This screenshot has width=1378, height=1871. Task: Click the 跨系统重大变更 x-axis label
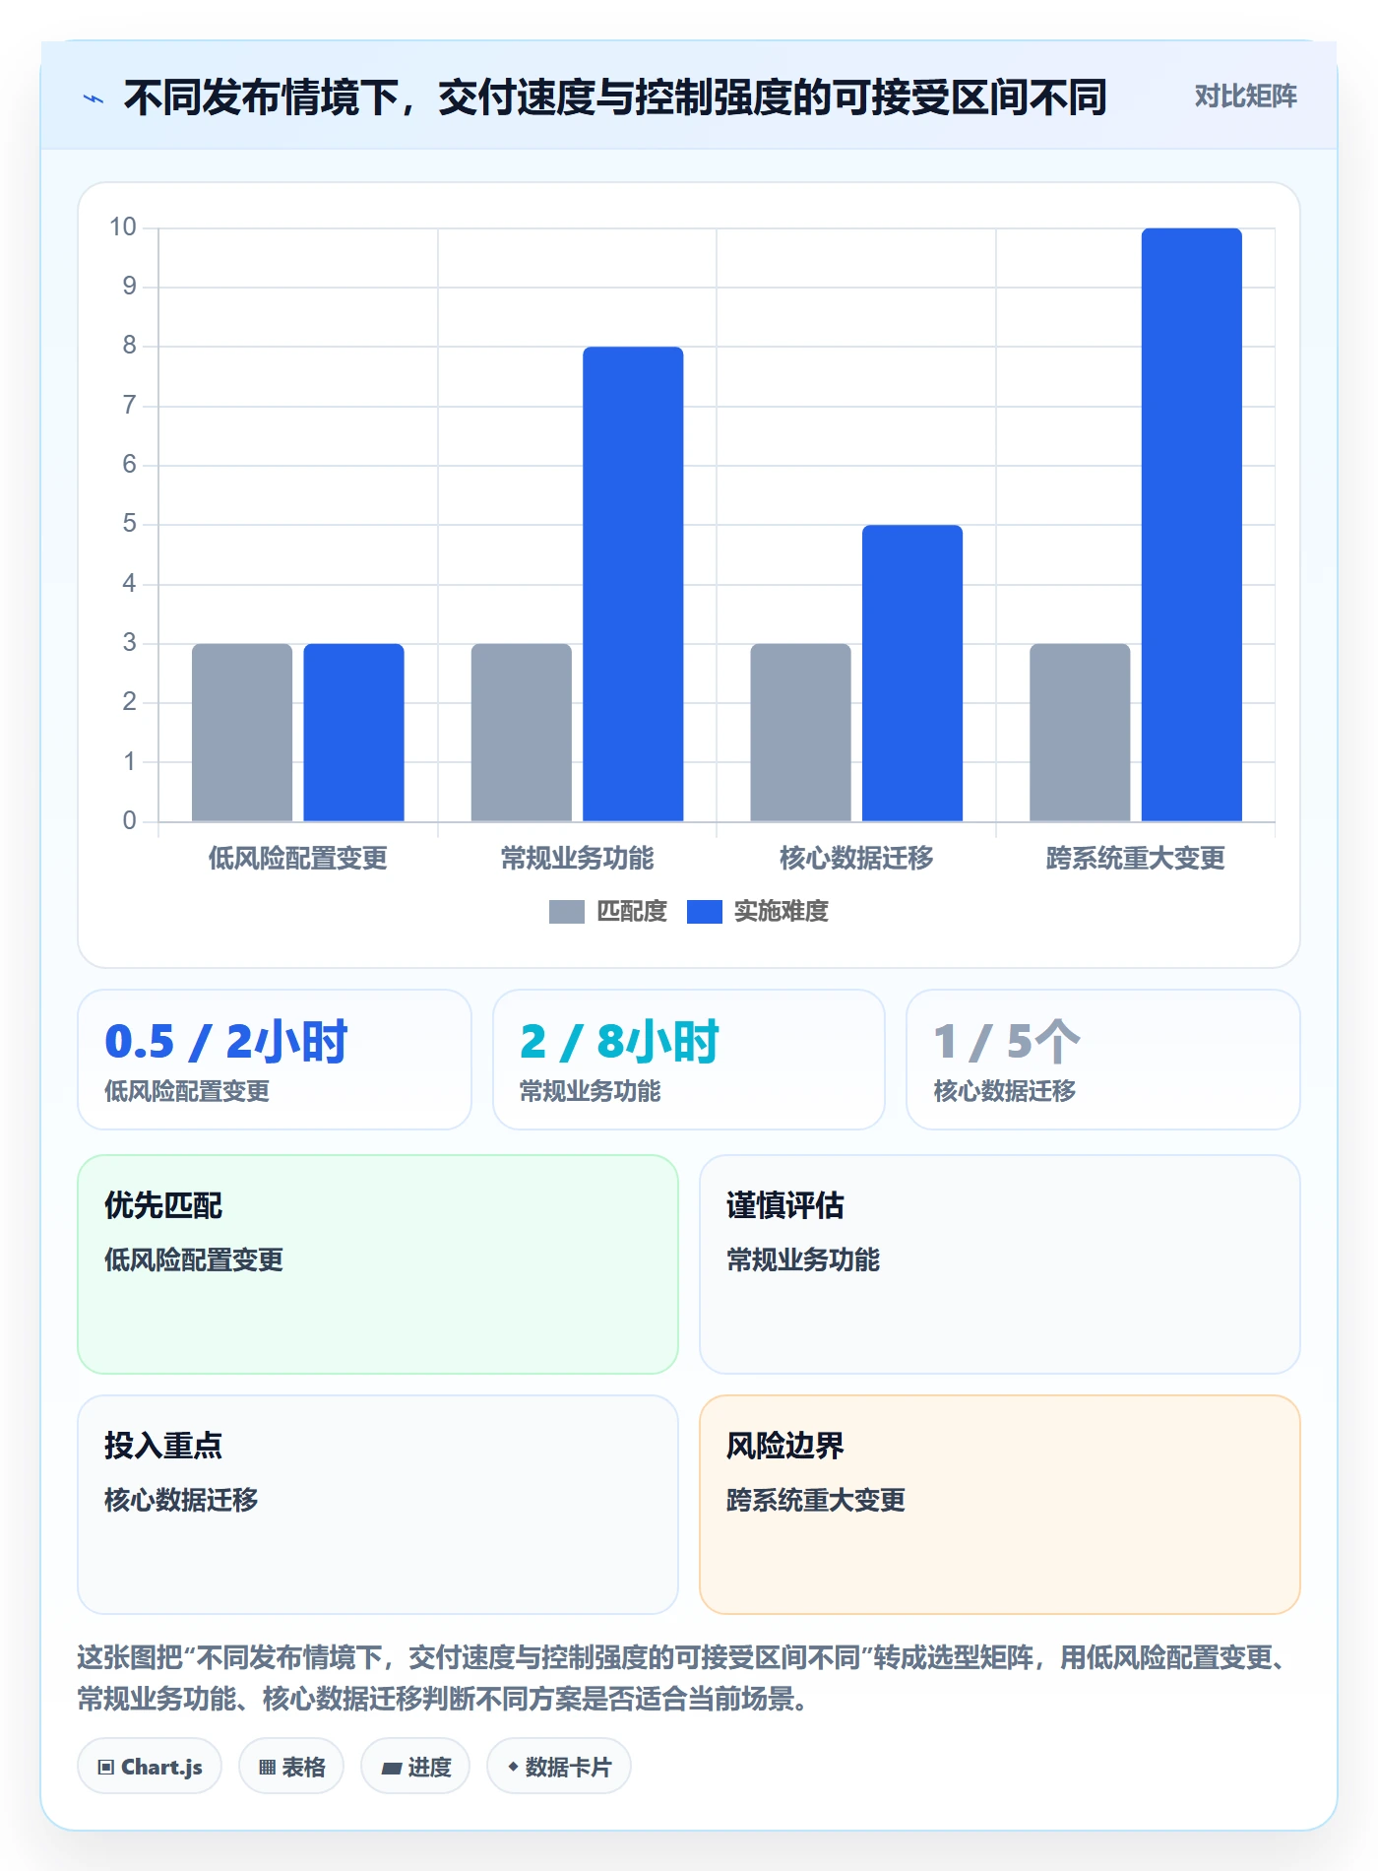pyautogui.click(x=1135, y=859)
